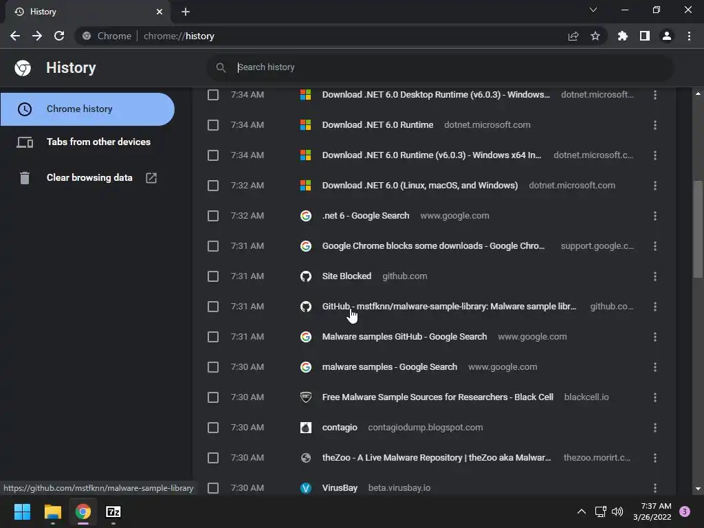Open the Google Chrome blocks some downloads link
Image resolution: width=704 pixels, height=528 pixels.
pyautogui.click(x=433, y=246)
